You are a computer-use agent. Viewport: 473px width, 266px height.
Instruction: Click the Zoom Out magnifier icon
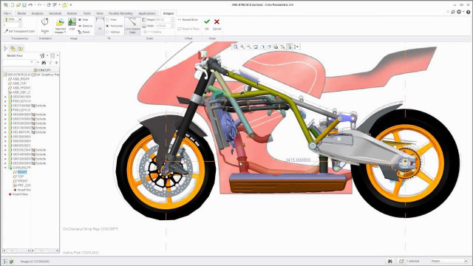pos(249,47)
